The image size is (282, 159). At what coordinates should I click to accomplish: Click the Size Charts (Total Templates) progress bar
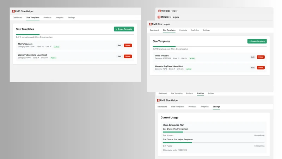(214, 132)
